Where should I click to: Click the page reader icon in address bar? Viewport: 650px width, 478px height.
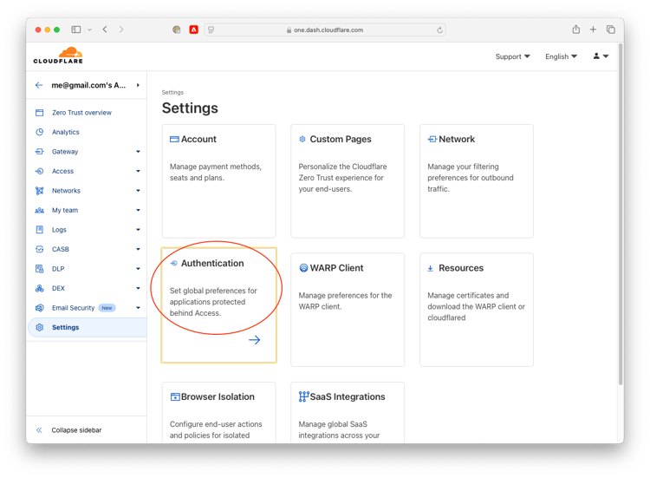click(211, 29)
